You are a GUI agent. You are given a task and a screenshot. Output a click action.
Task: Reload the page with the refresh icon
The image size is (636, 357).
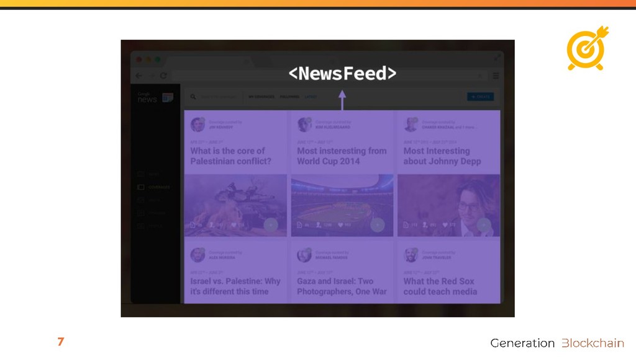[x=163, y=76]
